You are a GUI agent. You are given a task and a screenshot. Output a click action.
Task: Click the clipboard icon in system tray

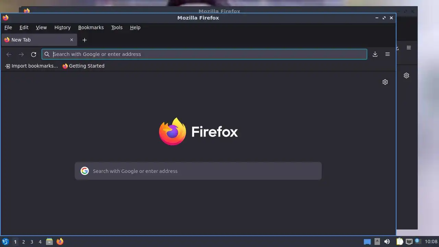coord(400,242)
